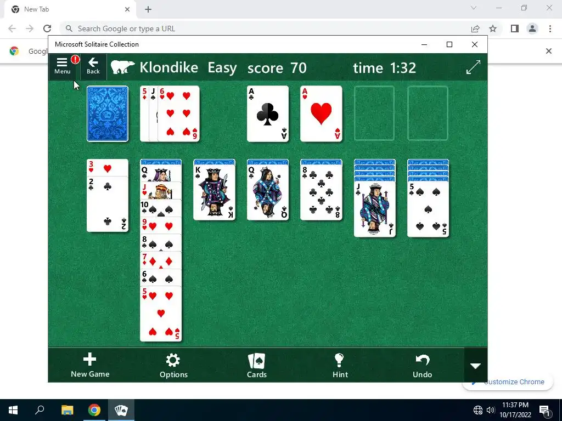Viewport: 562px width, 421px height.
Task: Click the Easy difficulty label
Action: click(222, 67)
